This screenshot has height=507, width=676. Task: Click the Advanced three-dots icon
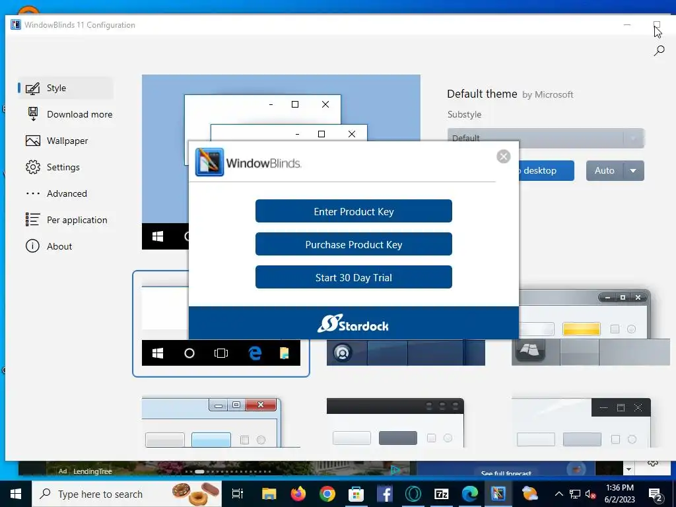tap(33, 193)
